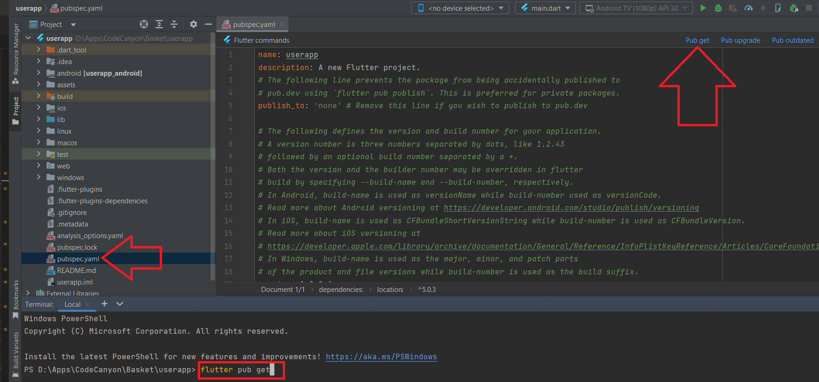Open developer.apple.com link on line 16
This screenshot has height=382, width=819.
click(543, 246)
